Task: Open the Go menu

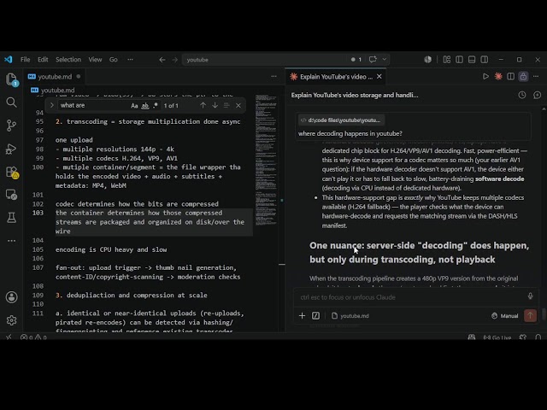Action: tap(114, 60)
